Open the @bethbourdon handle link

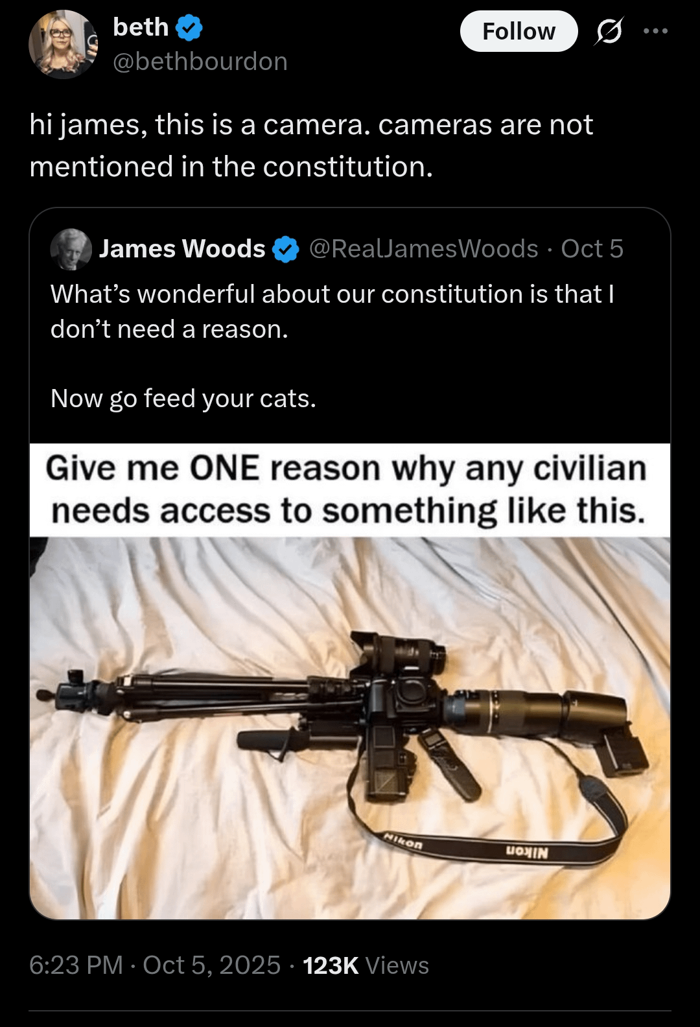[x=200, y=62]
